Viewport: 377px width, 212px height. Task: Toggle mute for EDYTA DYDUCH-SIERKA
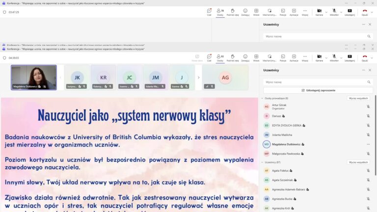point(368,125)
